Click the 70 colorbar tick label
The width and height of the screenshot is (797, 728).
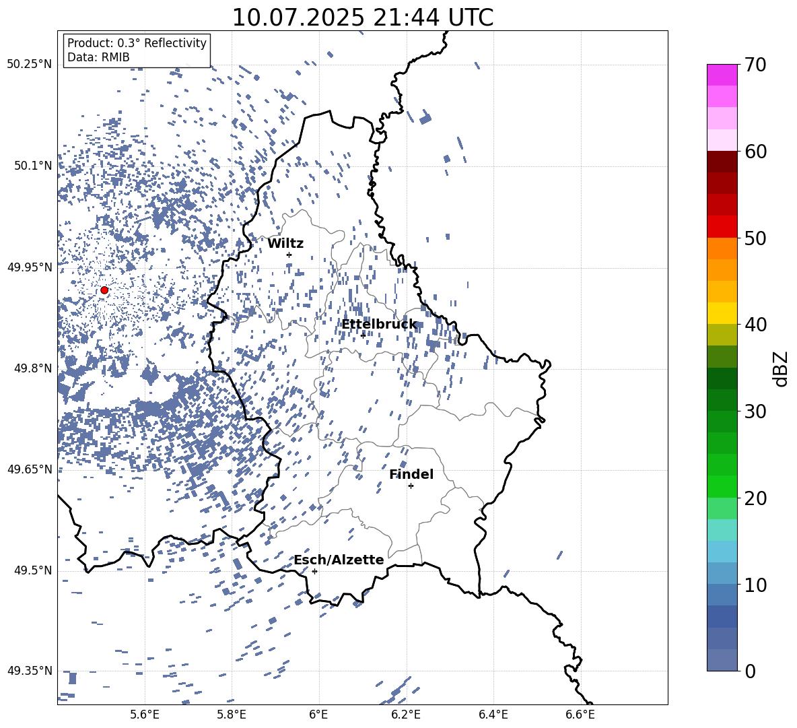coord(755,65)
